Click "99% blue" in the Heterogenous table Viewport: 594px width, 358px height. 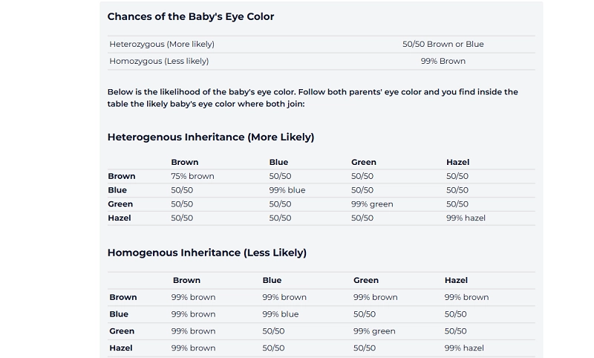coord(287,190)
